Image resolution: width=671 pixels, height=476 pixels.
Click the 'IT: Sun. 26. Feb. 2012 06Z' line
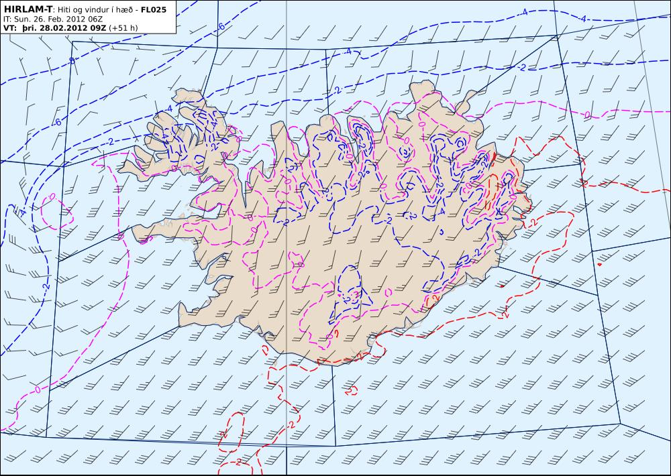point(52,19)
